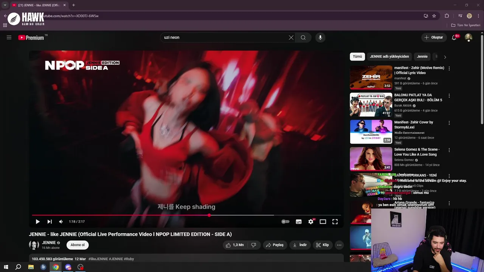Dislike the video thumbs-down icon
The image size is (484, 272).
coord(254,245)
